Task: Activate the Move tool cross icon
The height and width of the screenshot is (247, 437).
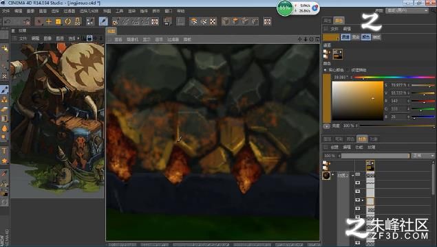Action: point(49,21)
